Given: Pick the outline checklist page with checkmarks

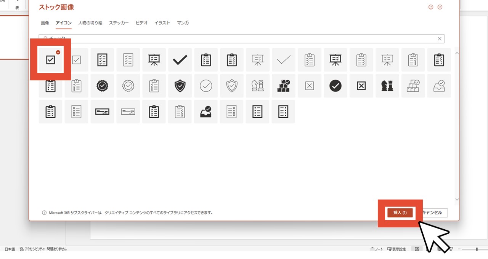Looking at the screenshot, I should pyautogui.click(x=128, y=60).
